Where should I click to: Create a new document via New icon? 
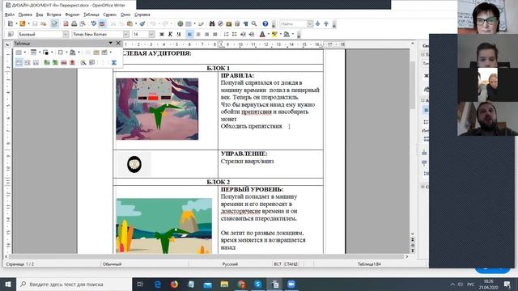tap(11, 23)
